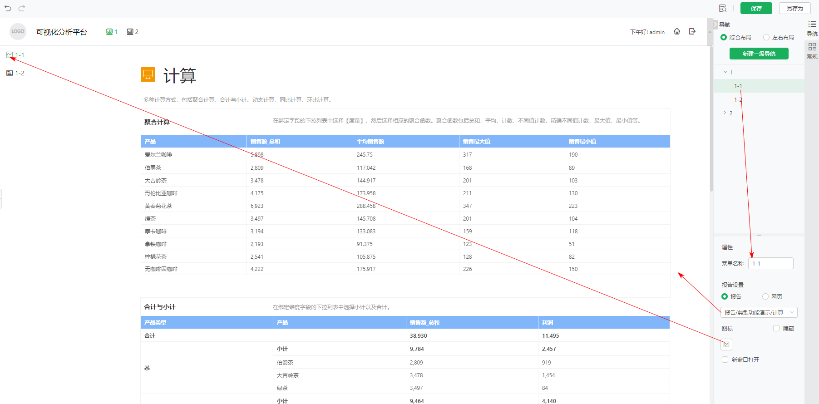Click the preview icon beside 保存
The image size is (819, 404).
[x=722, y=8]
